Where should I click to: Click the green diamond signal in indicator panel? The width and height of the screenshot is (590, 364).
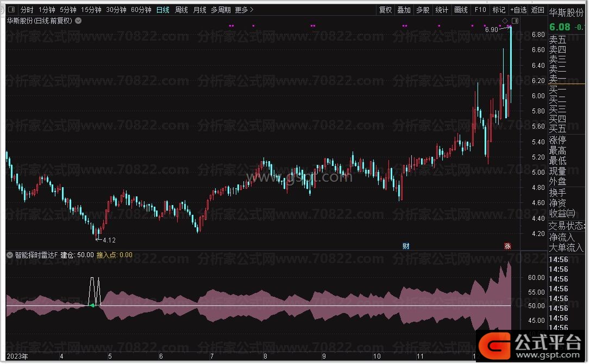[92, 305]
